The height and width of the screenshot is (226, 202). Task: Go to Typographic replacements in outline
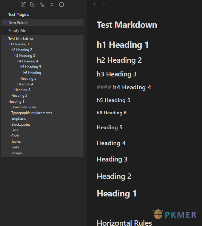pyautogui.click(x=32, y=113)
